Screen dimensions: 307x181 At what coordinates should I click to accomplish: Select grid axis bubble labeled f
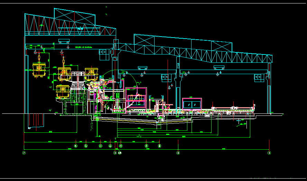point(146,146)
